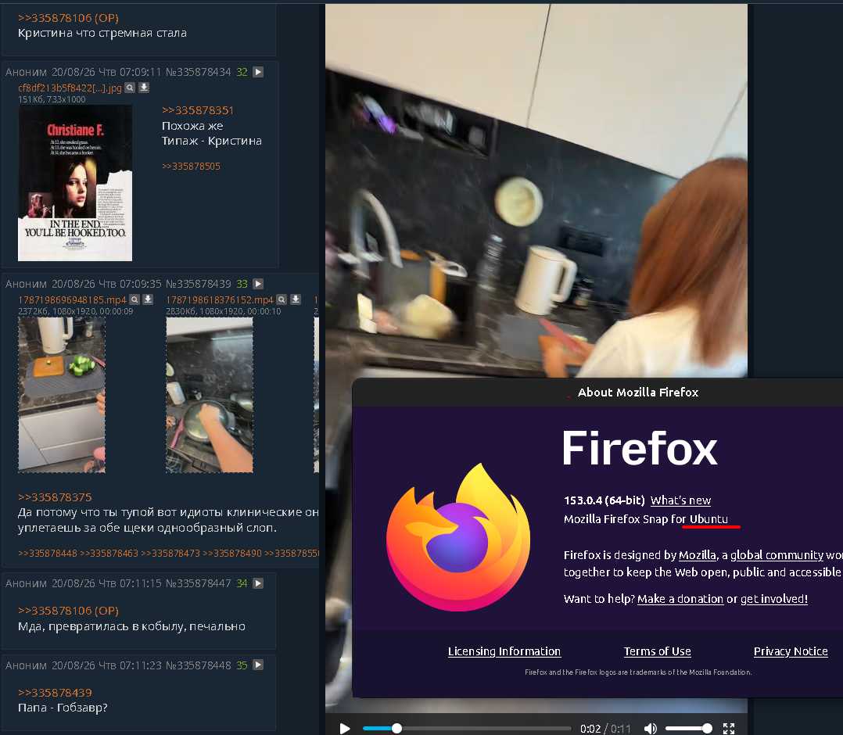The width and height of the screenshot is (843, 735).
Task: Open the cf8df213b5f8422 jpg file link
Action: [x=70, y=88]
